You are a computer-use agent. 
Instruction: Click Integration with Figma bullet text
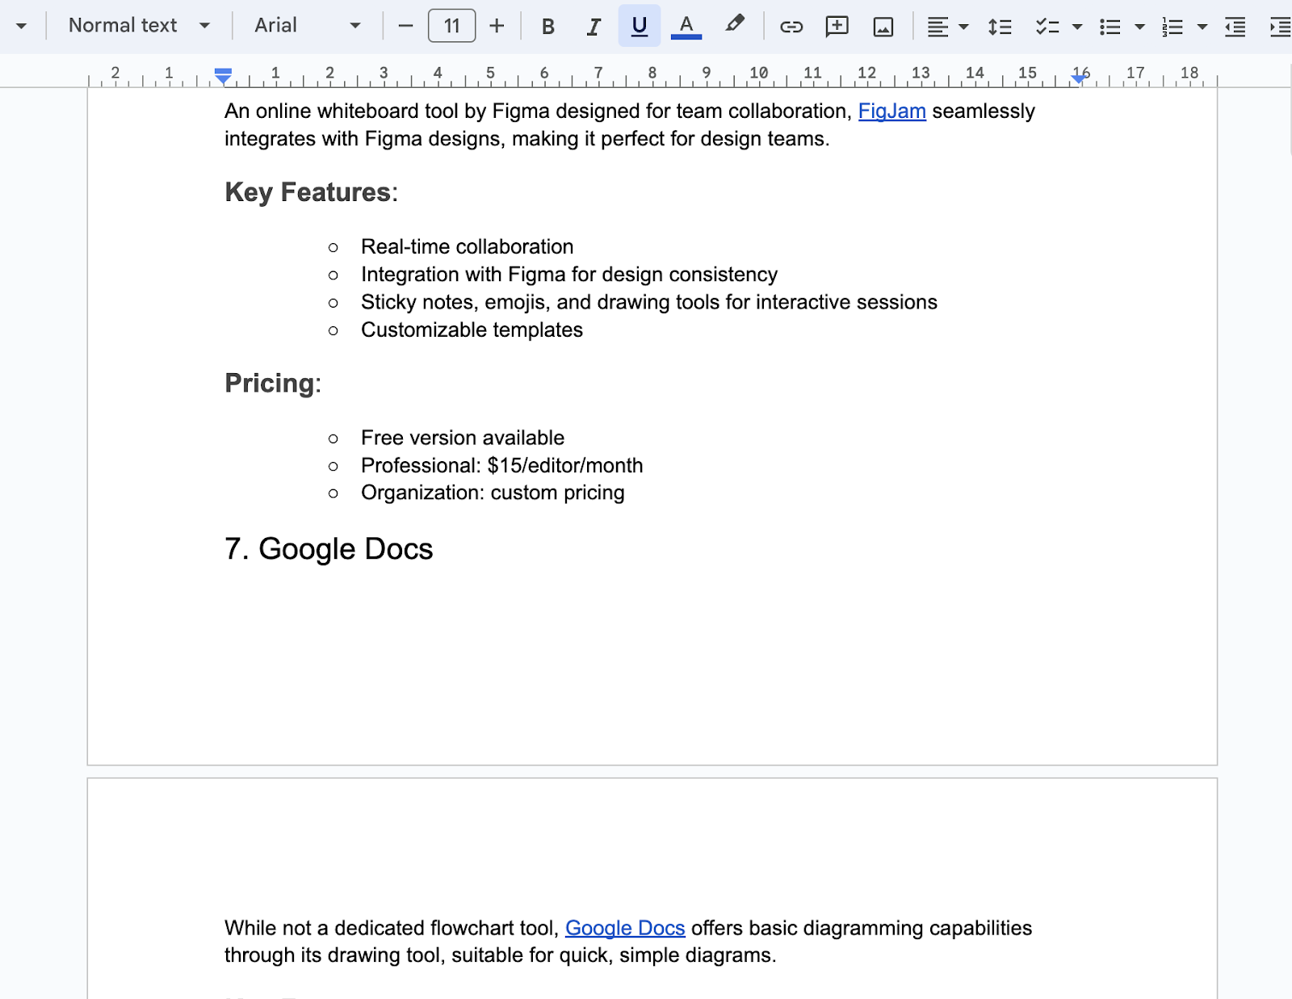pyautogui.click(x=569, y=275)
